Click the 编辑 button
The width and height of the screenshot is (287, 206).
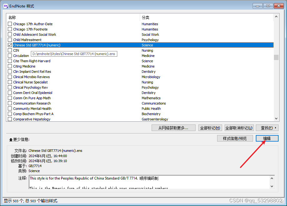coord(267,138)
